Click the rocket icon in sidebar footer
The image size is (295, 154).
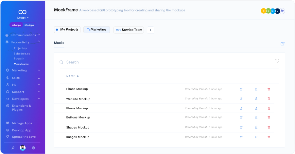[13, 148]
